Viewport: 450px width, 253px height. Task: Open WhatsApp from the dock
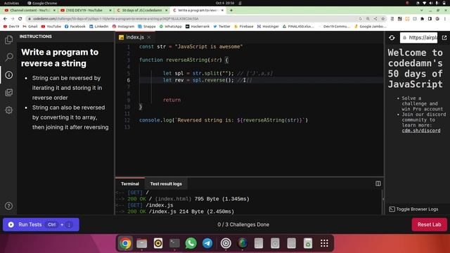tap(191, 243)
